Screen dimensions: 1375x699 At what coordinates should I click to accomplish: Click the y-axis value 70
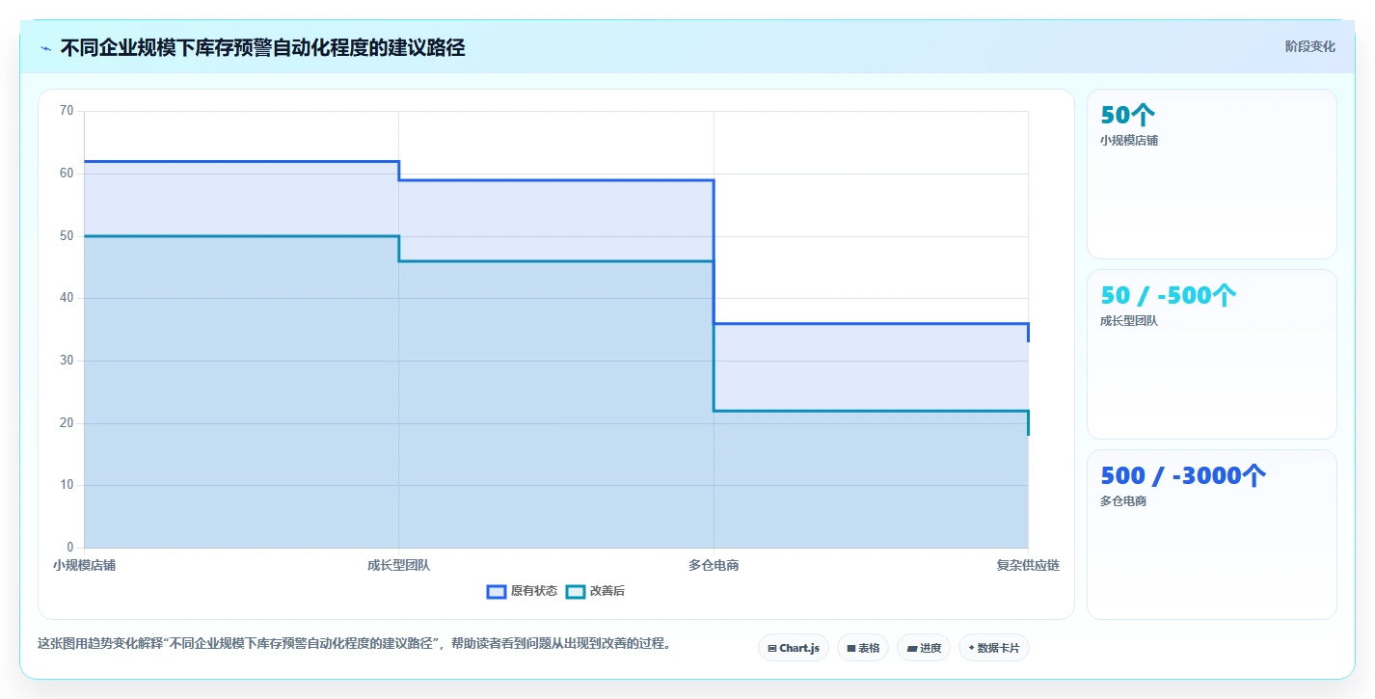pos(67,111)
